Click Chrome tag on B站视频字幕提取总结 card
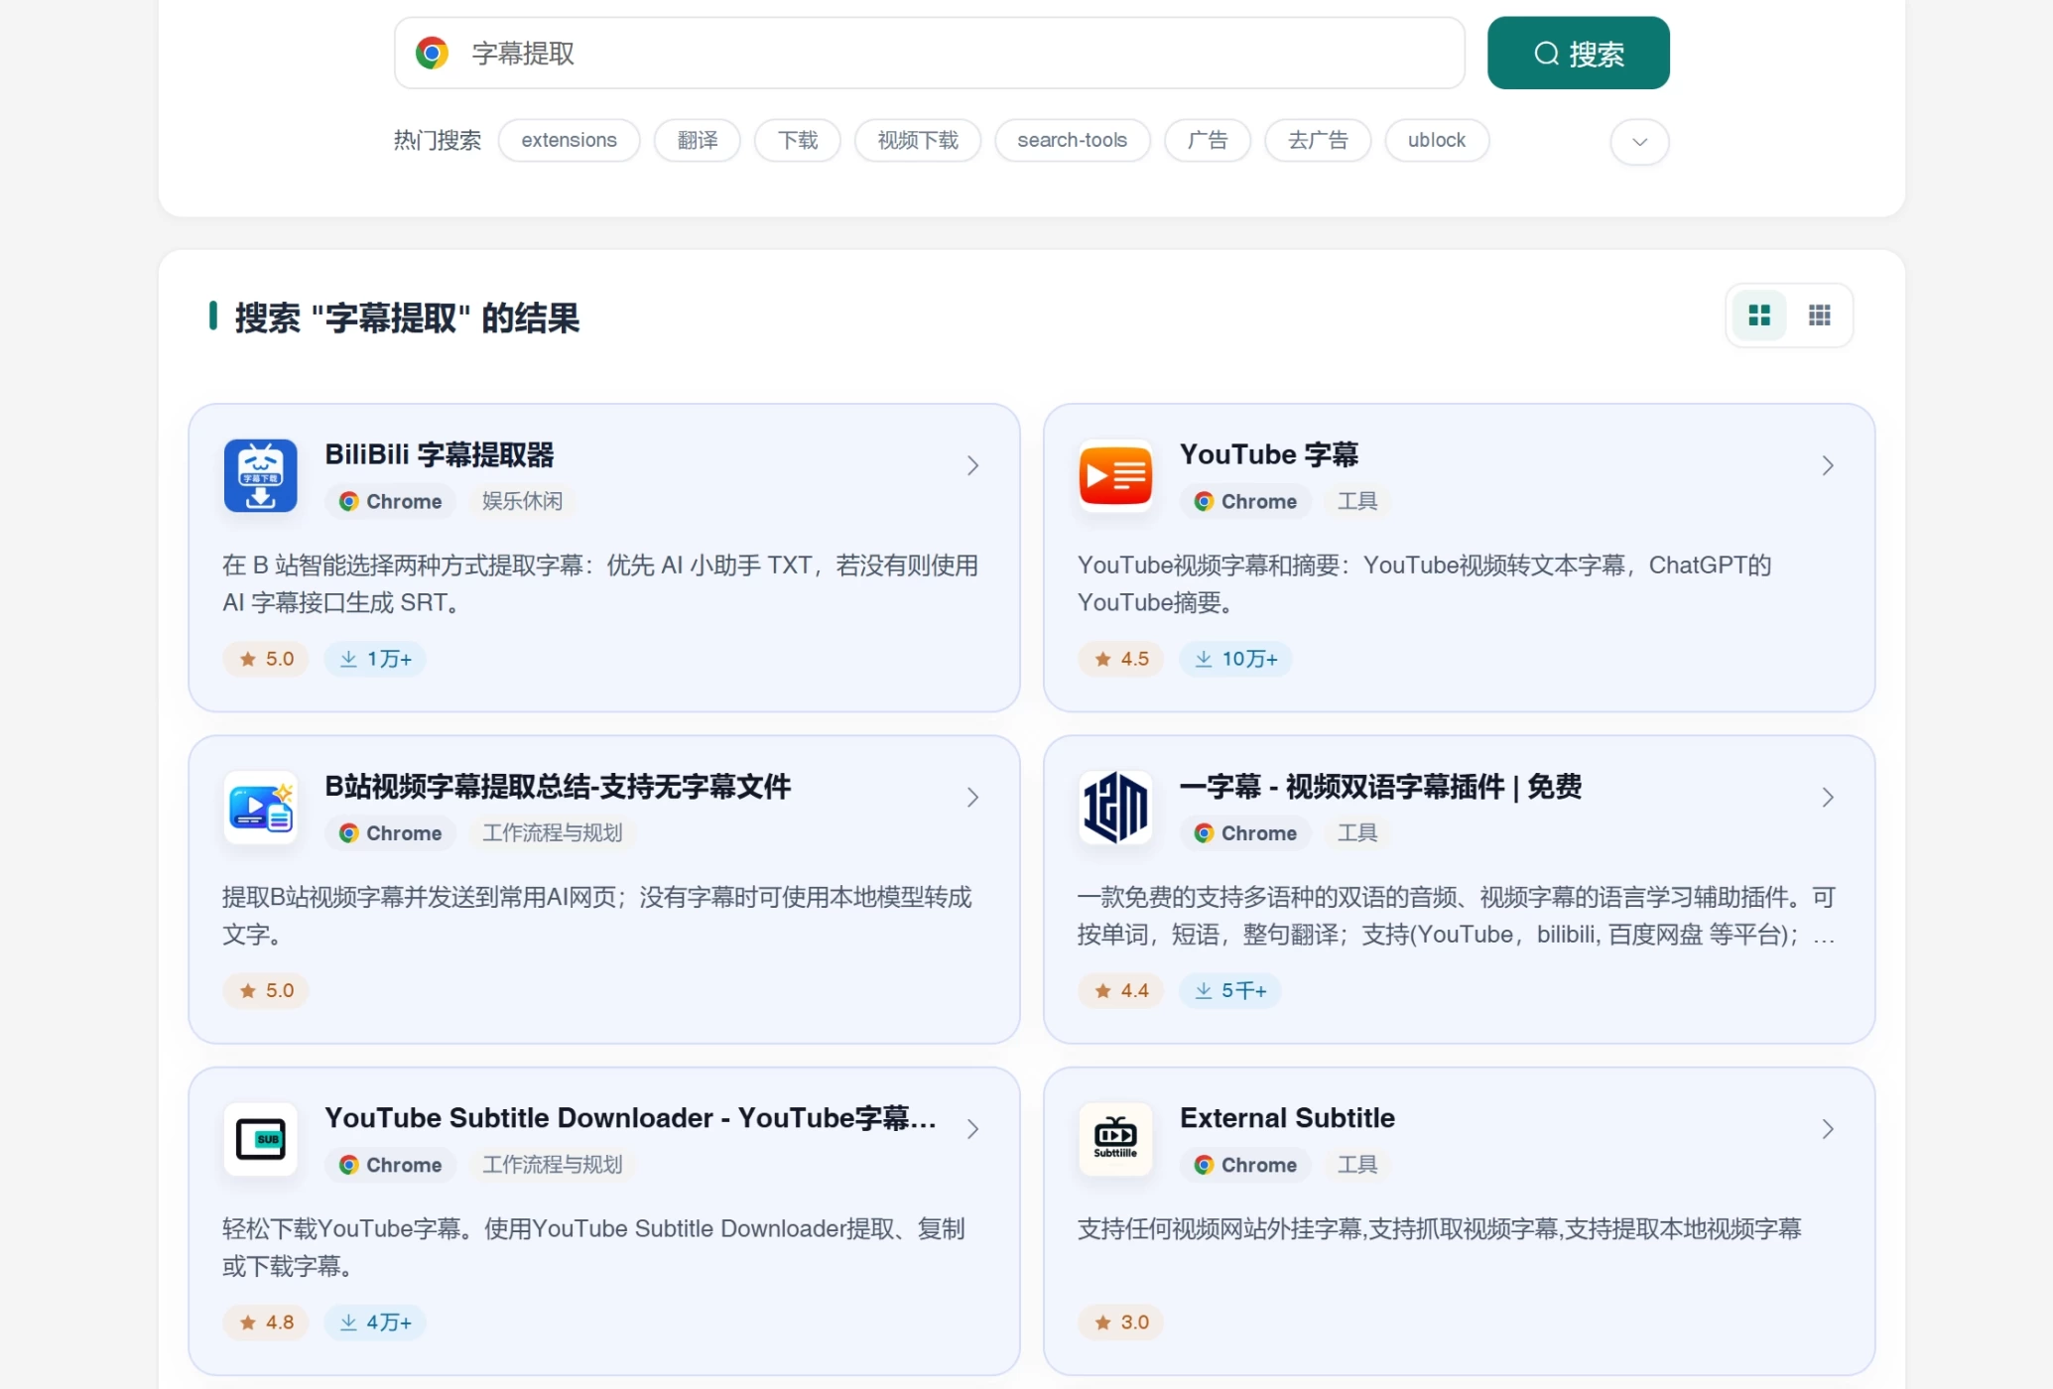The height and width of the screenshot is (1389, 2053). [x=391, y=833]
